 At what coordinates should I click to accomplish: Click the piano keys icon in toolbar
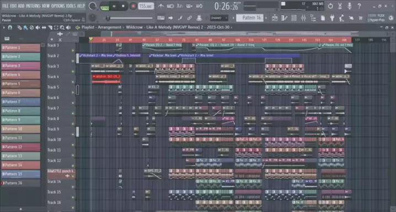pos(161,18)
